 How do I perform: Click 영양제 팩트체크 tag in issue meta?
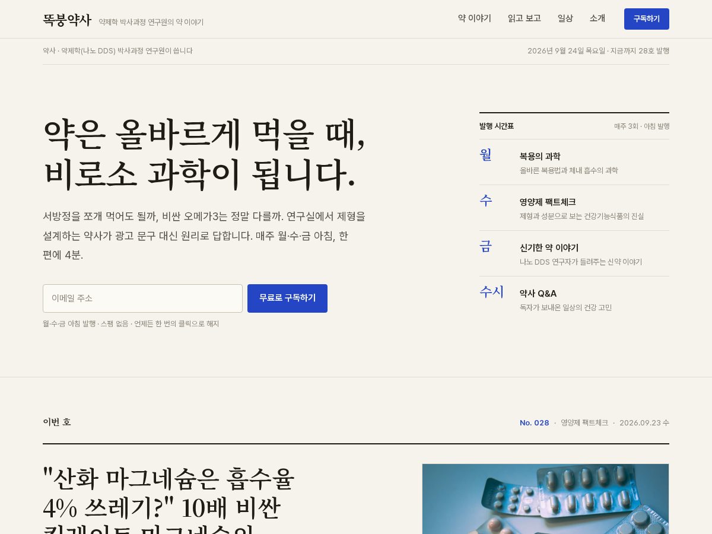pos(584,423)
